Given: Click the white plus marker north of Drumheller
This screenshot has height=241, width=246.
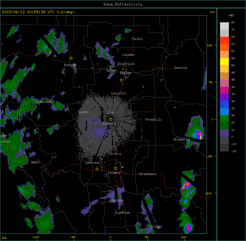Looking at the screenshot, I should point(175,107).
